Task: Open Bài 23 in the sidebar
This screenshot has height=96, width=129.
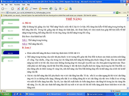Action: 10,31
